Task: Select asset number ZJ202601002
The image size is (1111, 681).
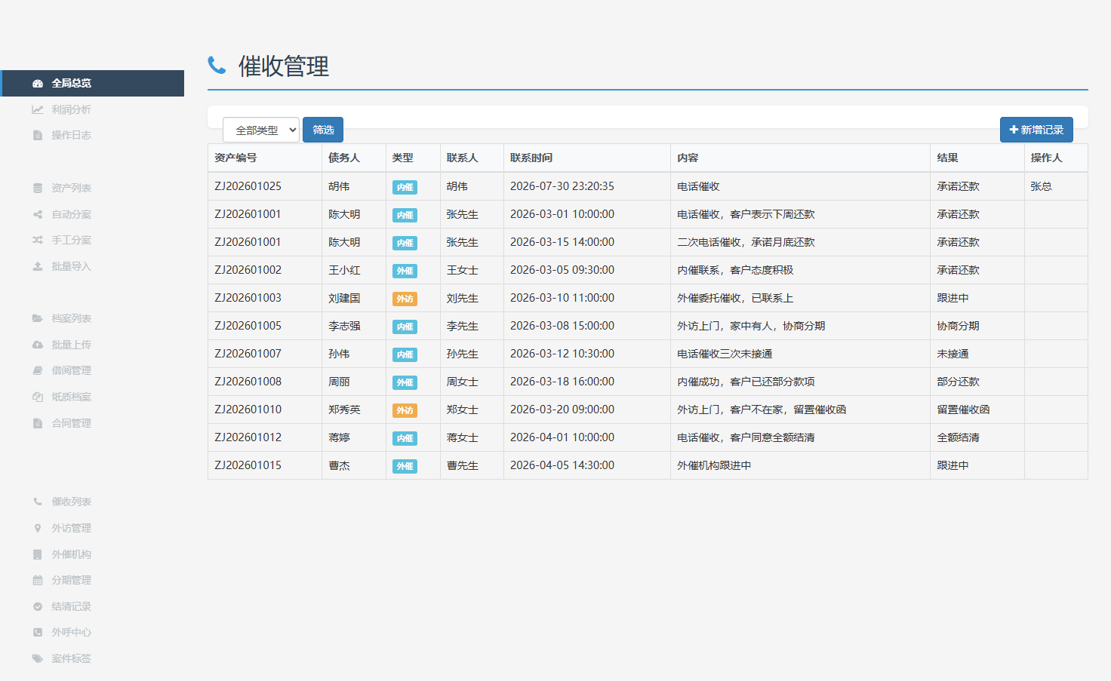Action: (248, 270)
